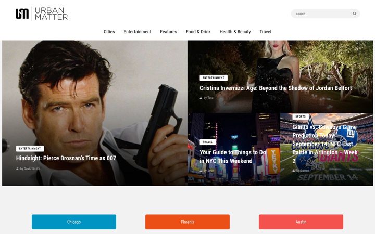Click the search magnifier icon
This screenshot has height=234, width=375.
coord(355,14)
